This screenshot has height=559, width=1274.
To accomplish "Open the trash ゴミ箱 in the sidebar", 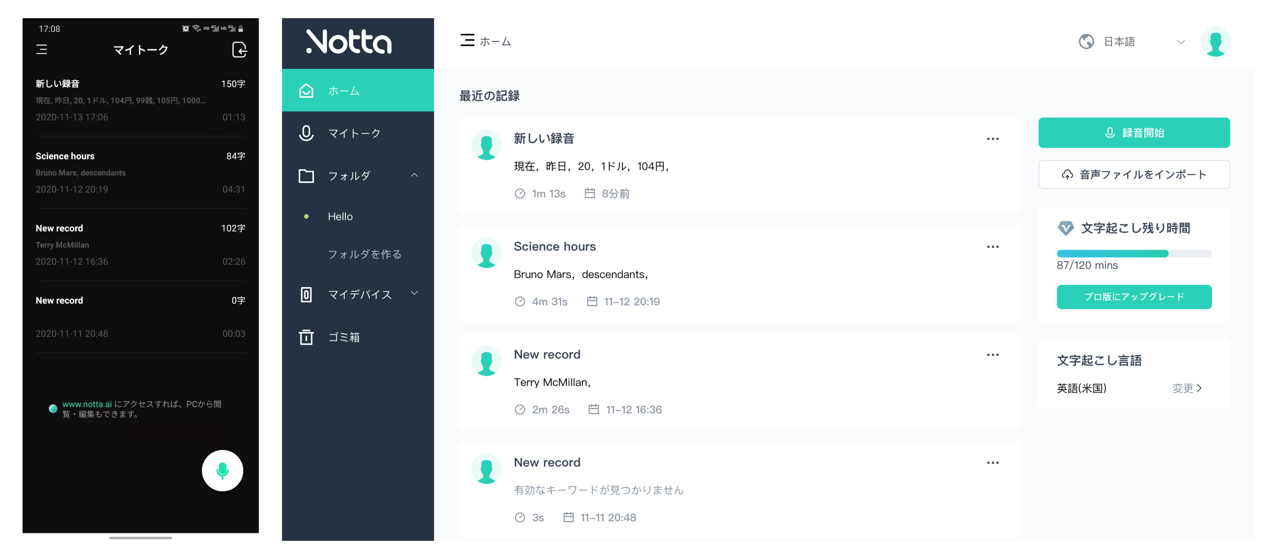I will (344, 337).
